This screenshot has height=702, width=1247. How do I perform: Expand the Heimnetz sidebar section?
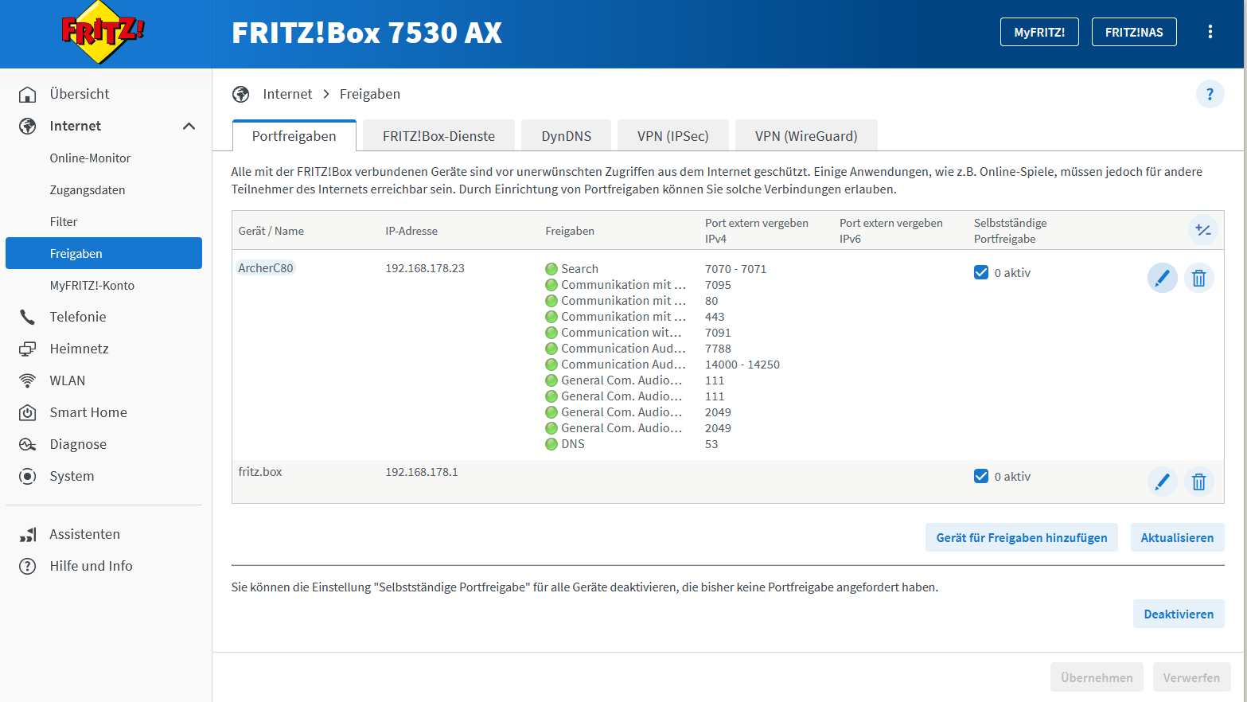[79, 349]
